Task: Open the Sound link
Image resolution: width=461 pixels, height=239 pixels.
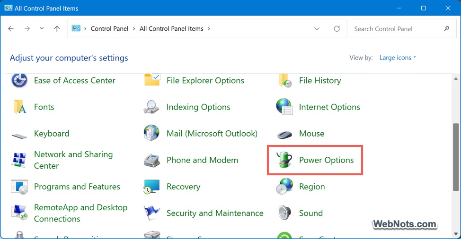Action: [311, 213]
